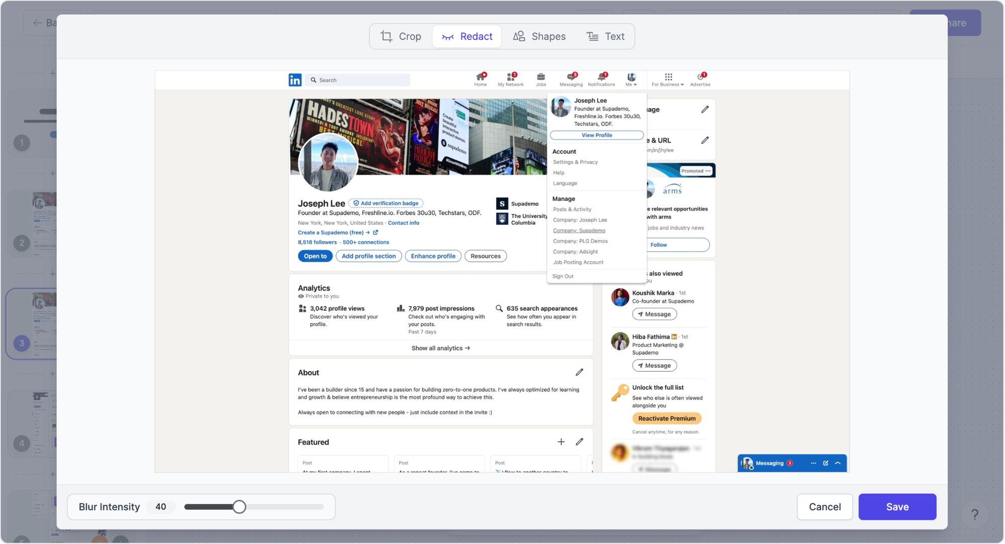
Task: Expand the Me dropdown in nav bar
Action: coord(631,79)
